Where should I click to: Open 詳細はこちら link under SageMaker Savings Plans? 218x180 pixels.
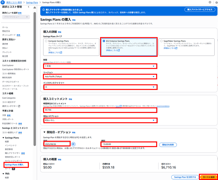(170, 48)
